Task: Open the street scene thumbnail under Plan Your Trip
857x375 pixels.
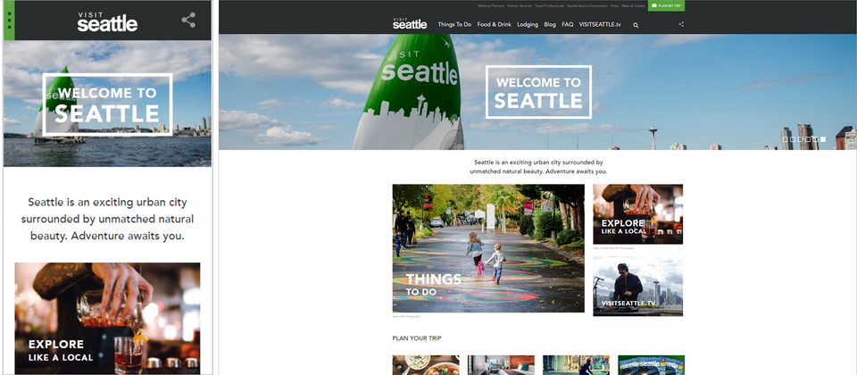Action: click(576, 365)
